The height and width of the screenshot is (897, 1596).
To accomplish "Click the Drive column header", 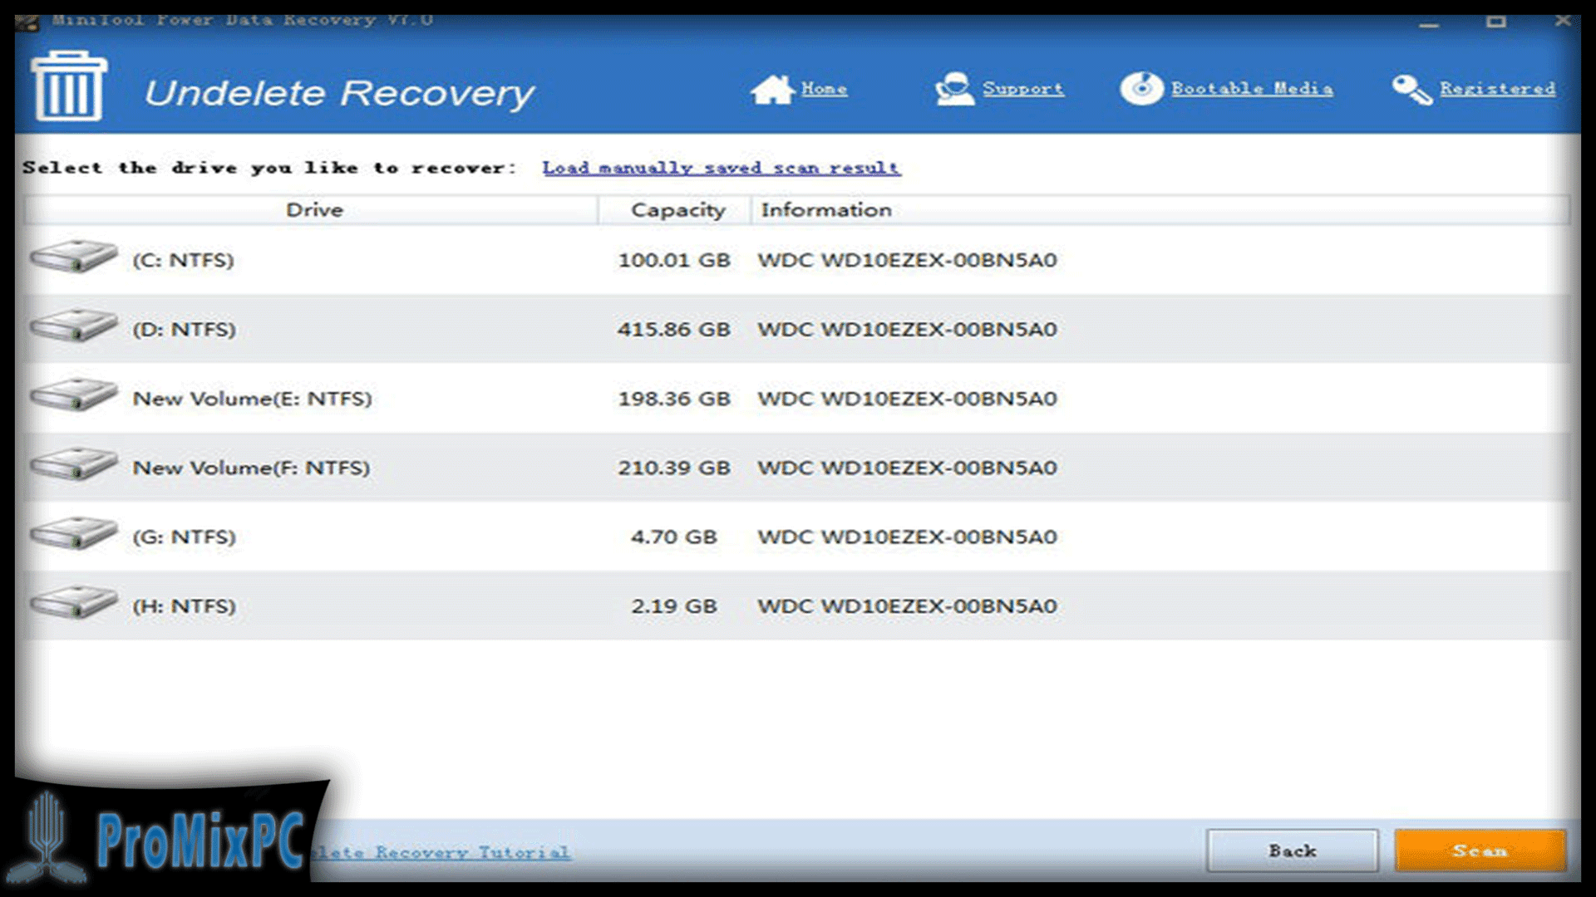I will tap(312, 210).
